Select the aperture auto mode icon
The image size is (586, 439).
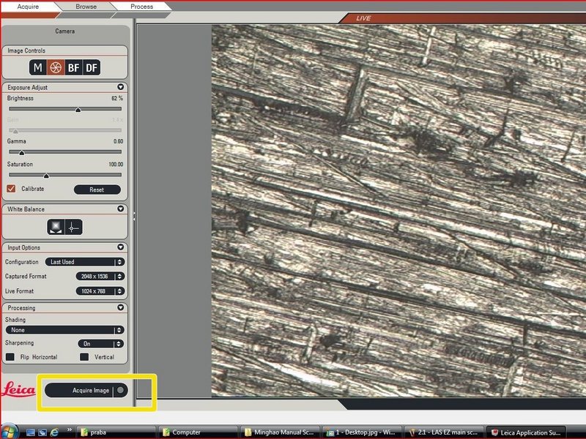56,67
